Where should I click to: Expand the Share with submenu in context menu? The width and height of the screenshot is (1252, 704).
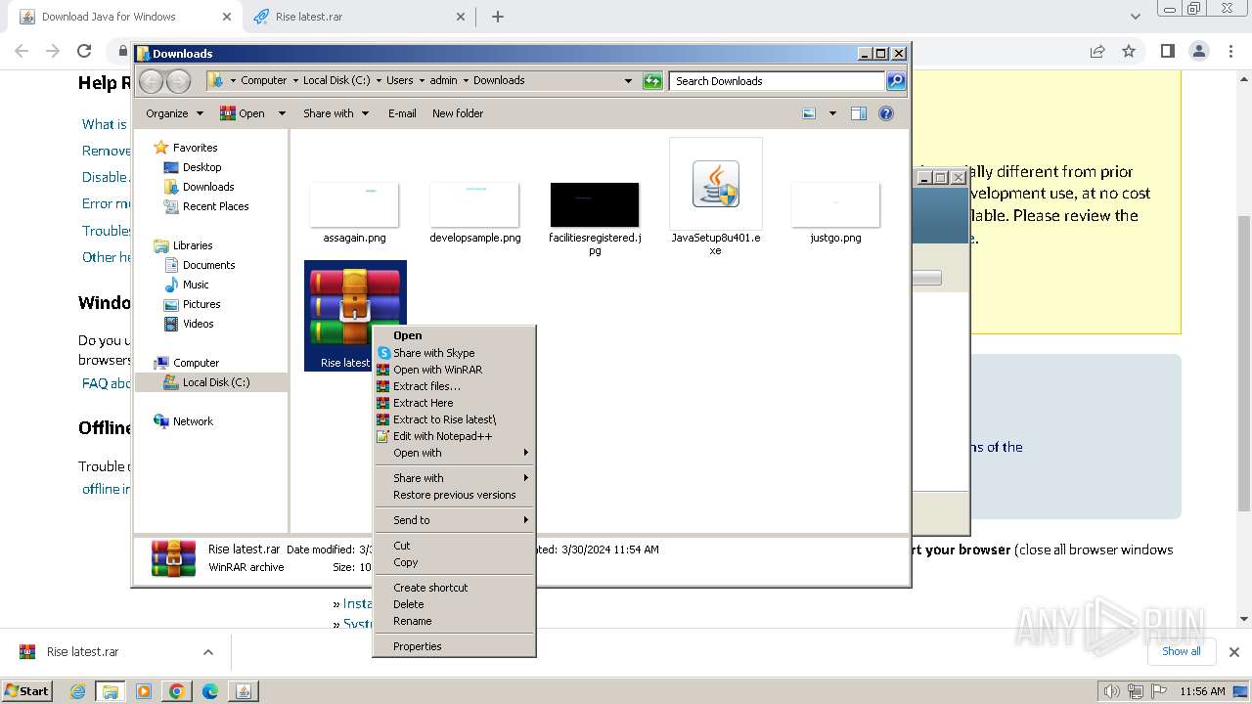[455, 478]
